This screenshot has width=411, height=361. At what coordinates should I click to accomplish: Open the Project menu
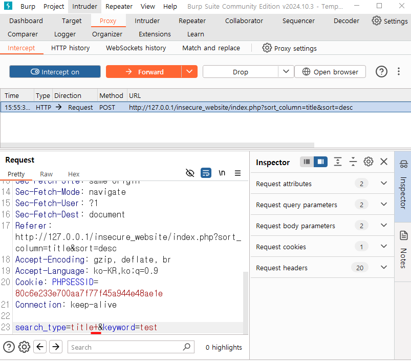pos(54,7)
